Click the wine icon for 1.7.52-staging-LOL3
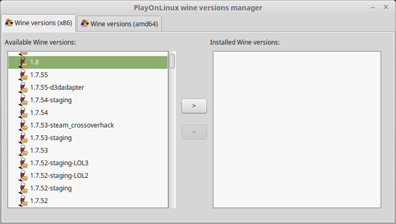This screenshot has width=396, height=224. 23,163
